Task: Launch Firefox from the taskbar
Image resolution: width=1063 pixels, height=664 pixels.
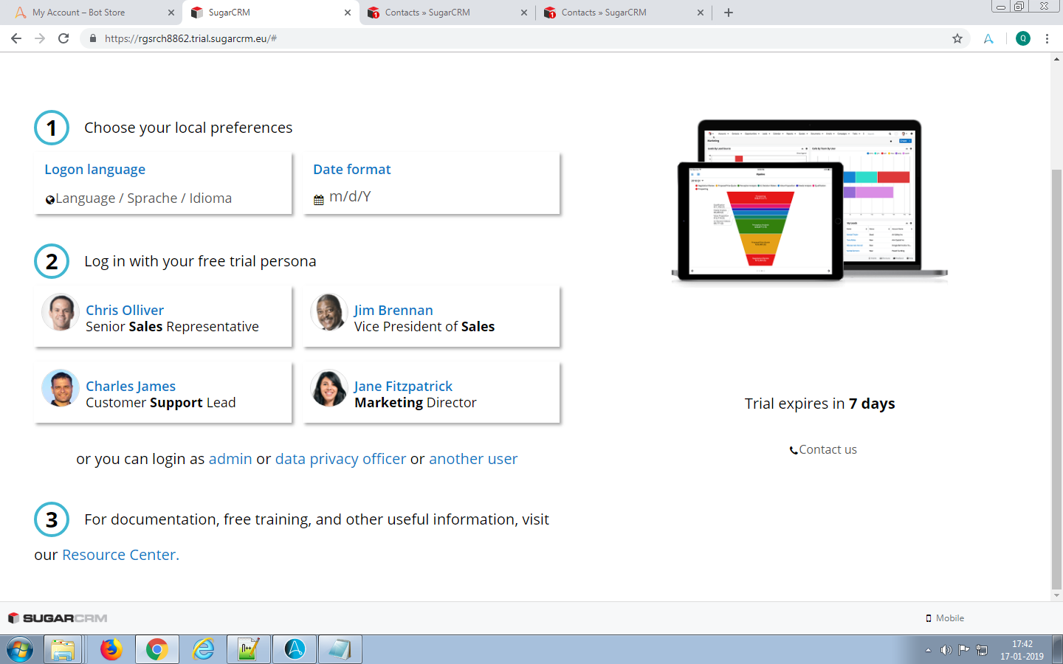Action: pos(111,650)
